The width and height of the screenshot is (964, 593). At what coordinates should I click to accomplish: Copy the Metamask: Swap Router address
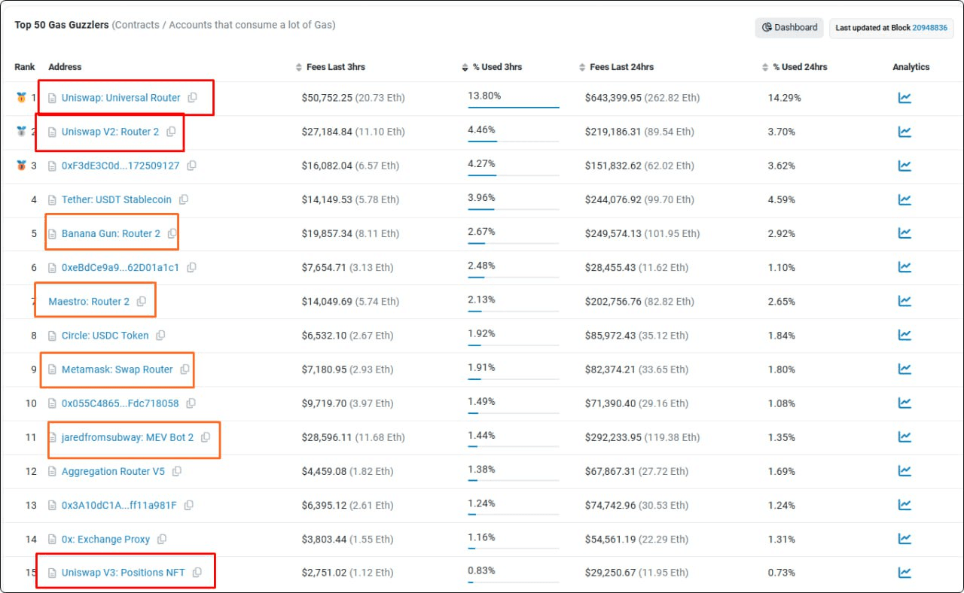[x=185, y=369]
